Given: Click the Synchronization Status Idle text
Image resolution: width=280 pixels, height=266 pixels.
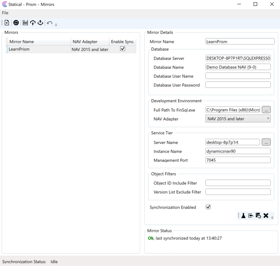Looking at the screenshot, I should click(54, 262).
